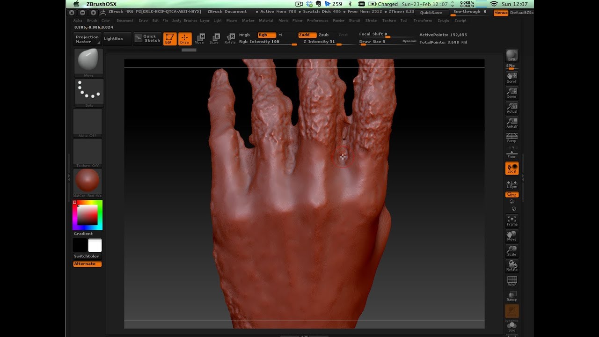Click the Rotate view icon in right shelf

coord(512,266)
